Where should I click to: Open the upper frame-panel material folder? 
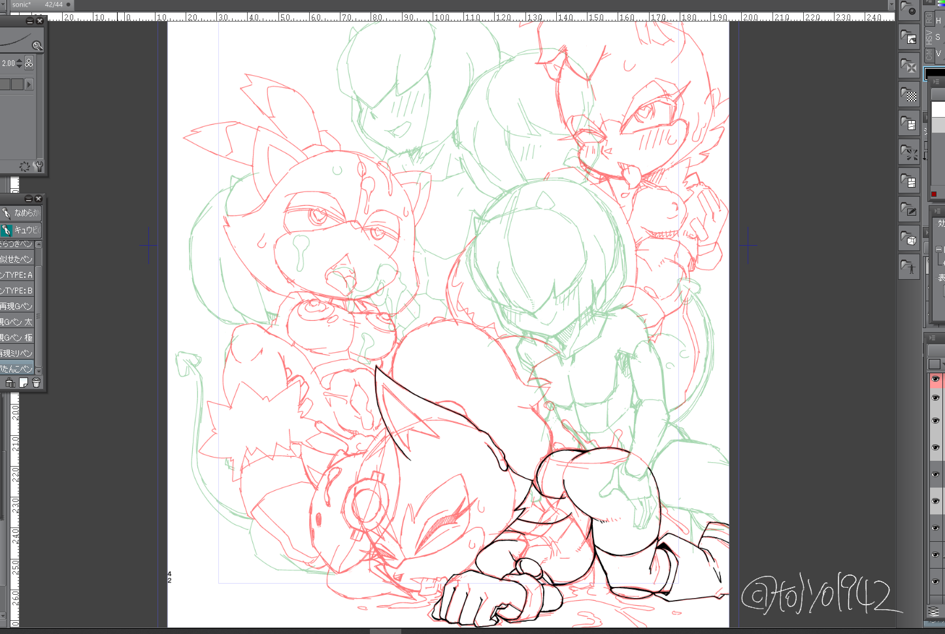909,123
